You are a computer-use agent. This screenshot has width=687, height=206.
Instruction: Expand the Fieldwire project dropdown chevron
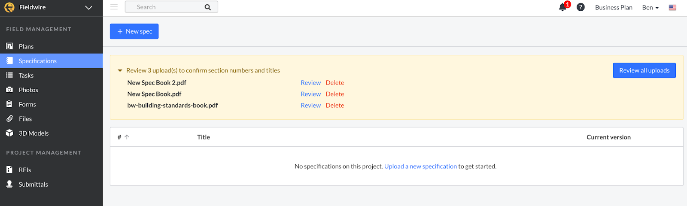point(89,7)
